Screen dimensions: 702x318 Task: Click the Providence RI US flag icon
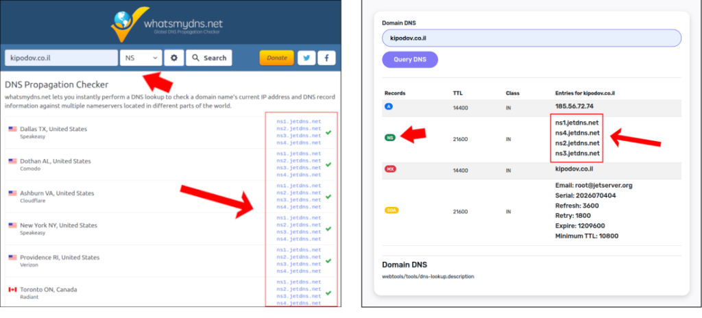click(x=12, y=258)
